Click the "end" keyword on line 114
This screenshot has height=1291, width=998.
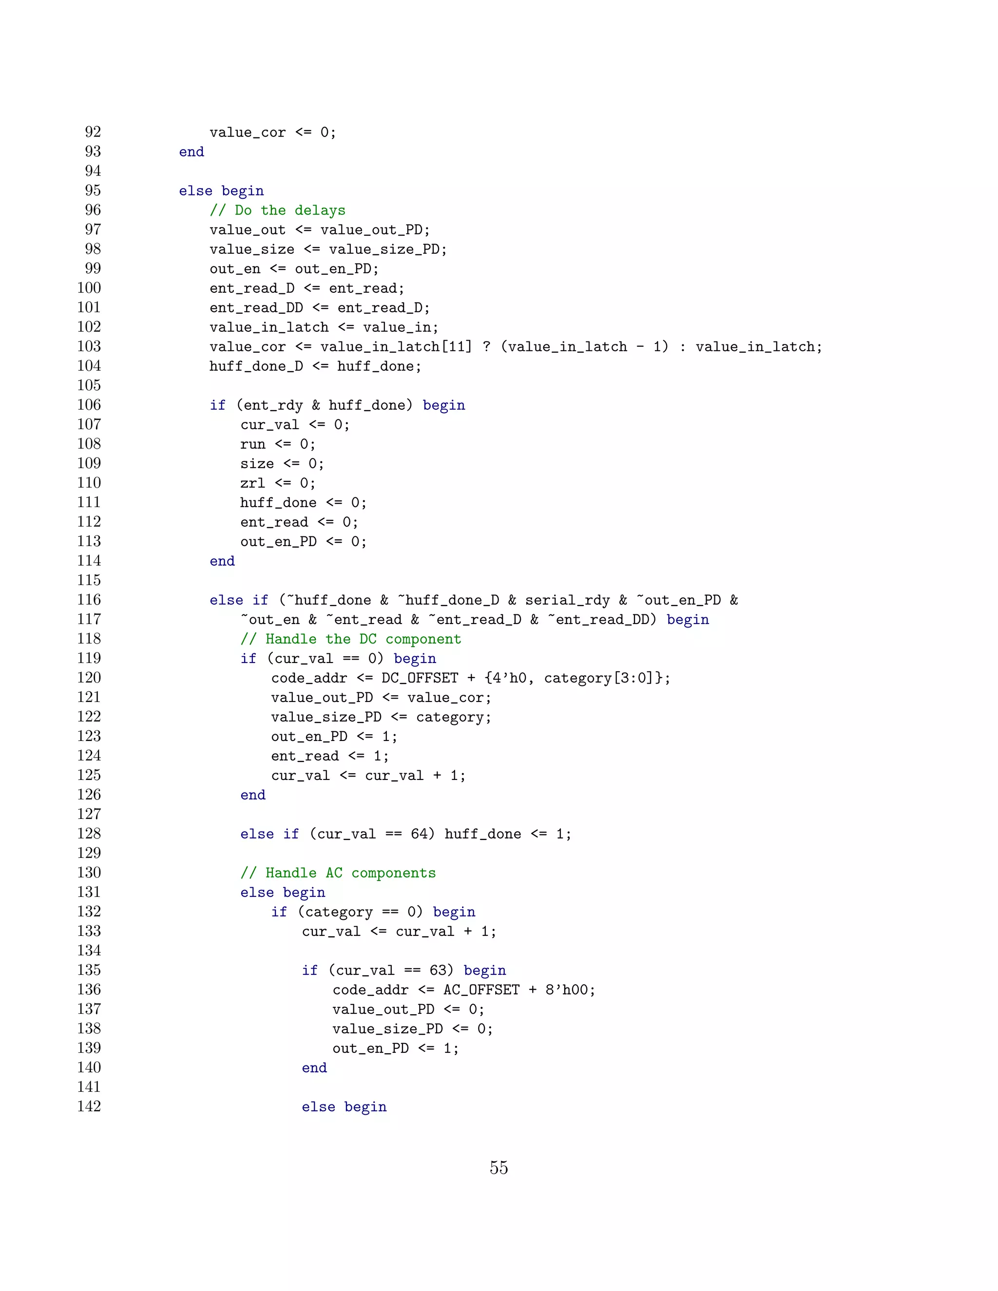[x=222, y=562]
